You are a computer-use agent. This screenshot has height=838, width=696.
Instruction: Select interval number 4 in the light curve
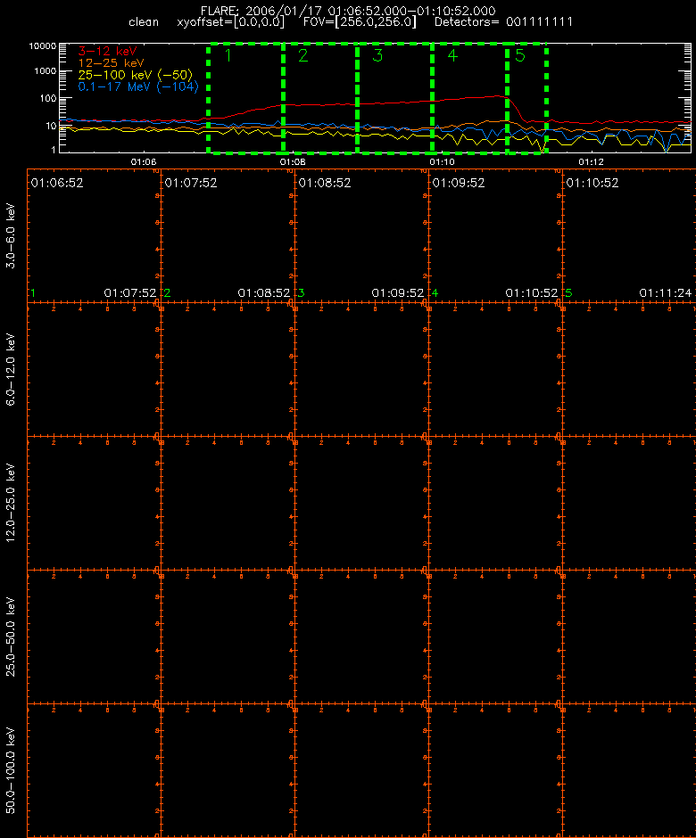tap(452, 55)
